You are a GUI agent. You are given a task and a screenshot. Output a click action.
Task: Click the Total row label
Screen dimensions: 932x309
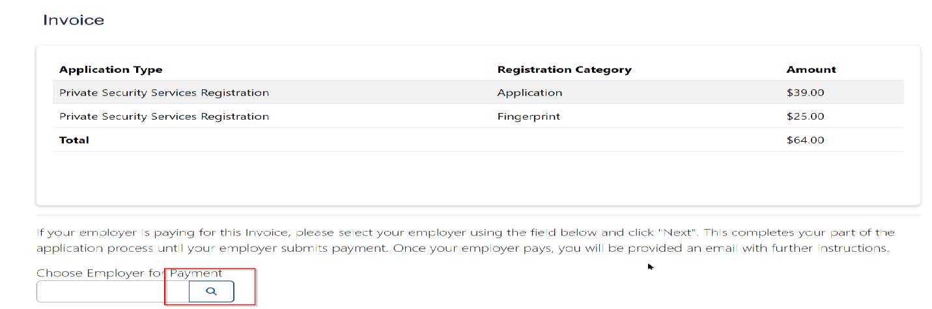(74, 140)
